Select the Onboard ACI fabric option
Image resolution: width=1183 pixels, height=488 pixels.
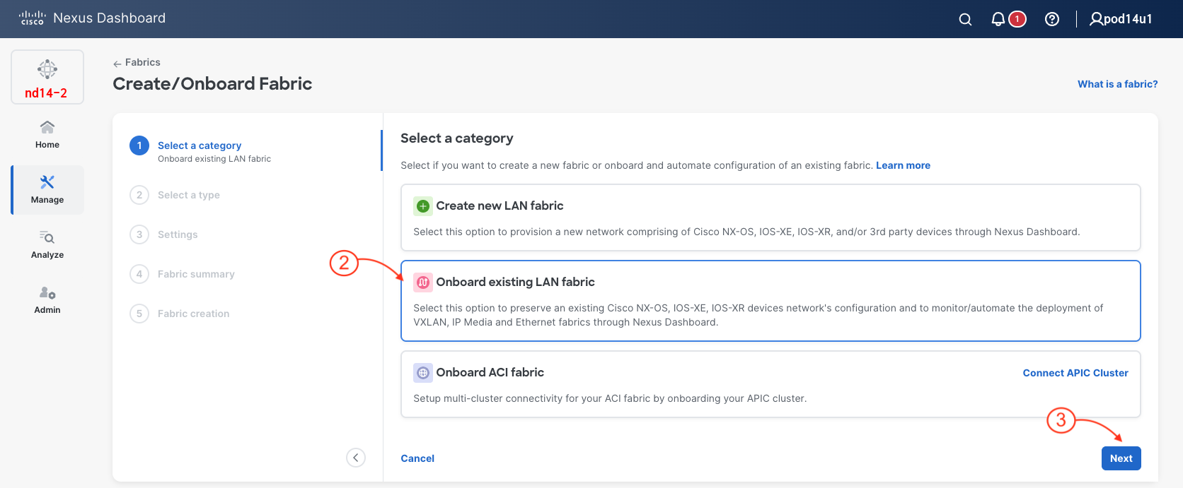[708, 384]
